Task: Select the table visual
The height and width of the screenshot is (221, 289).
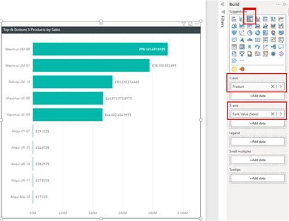Action: [234, 47]
